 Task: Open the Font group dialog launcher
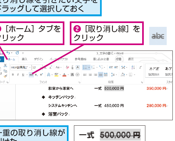point(79,82)
